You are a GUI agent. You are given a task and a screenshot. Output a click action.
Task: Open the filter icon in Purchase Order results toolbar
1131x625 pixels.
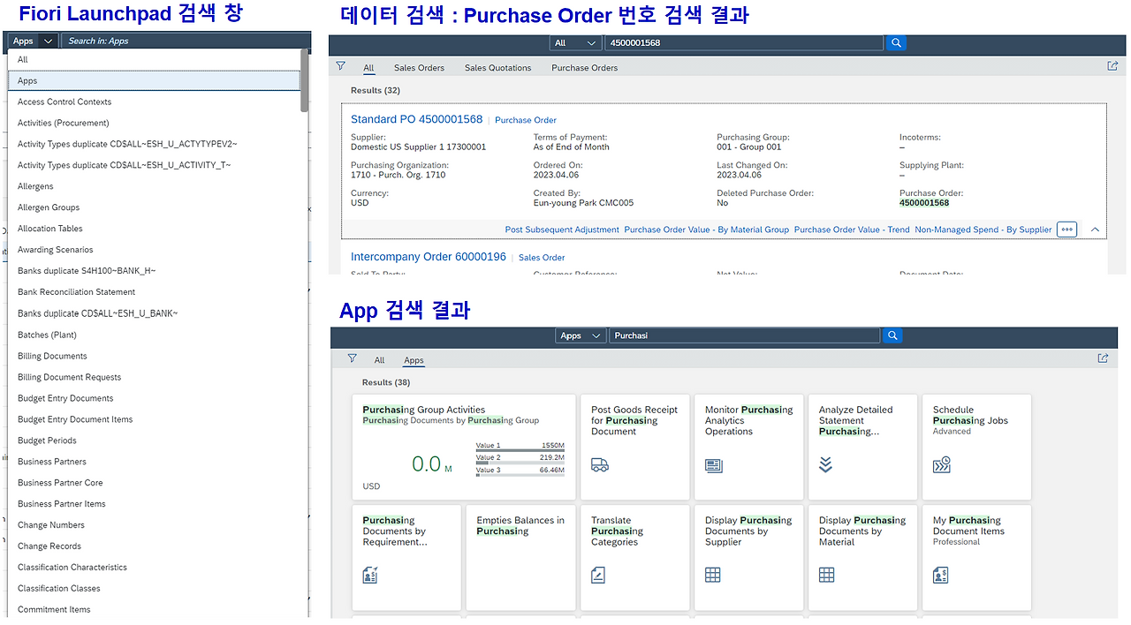coord(340,65)
